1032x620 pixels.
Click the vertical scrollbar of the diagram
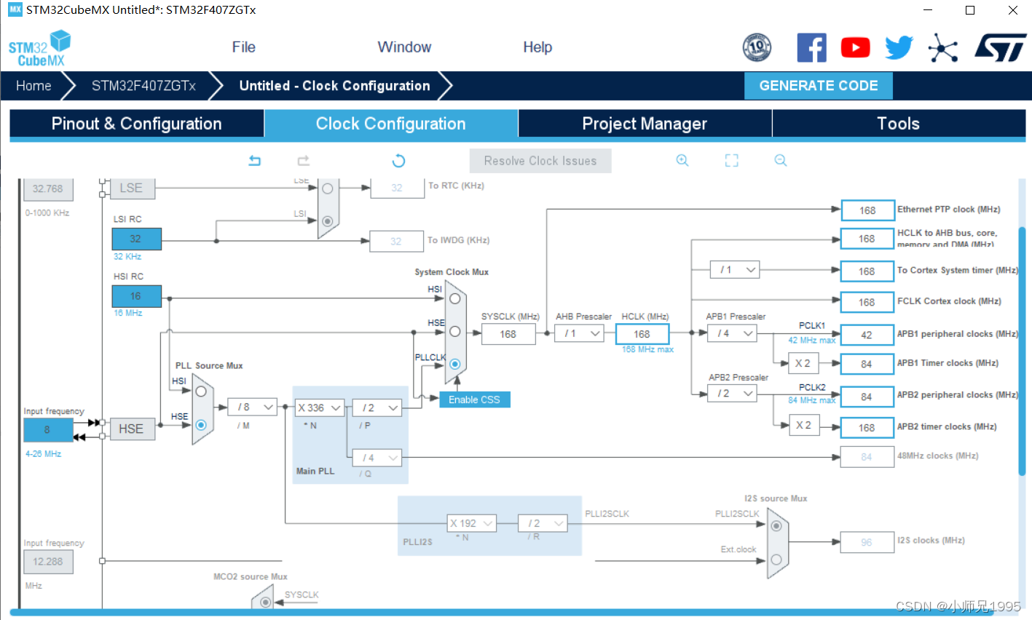point(1022,351)
